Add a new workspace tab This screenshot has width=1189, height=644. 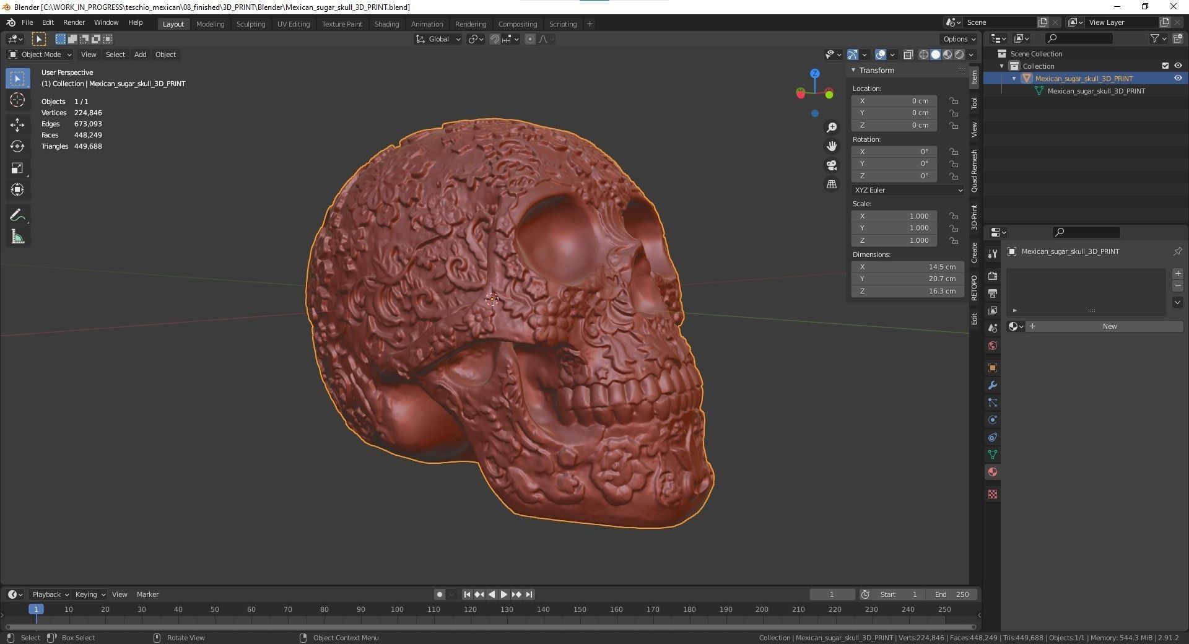tap(590, 24)
